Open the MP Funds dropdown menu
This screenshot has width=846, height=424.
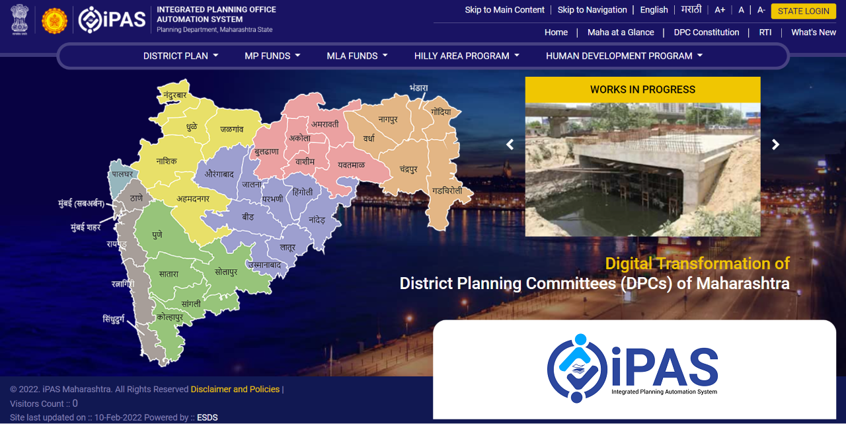(272, 56)
